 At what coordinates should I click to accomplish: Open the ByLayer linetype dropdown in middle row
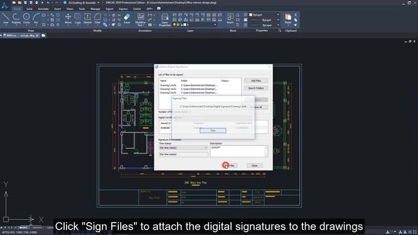[x=278, y=20]
